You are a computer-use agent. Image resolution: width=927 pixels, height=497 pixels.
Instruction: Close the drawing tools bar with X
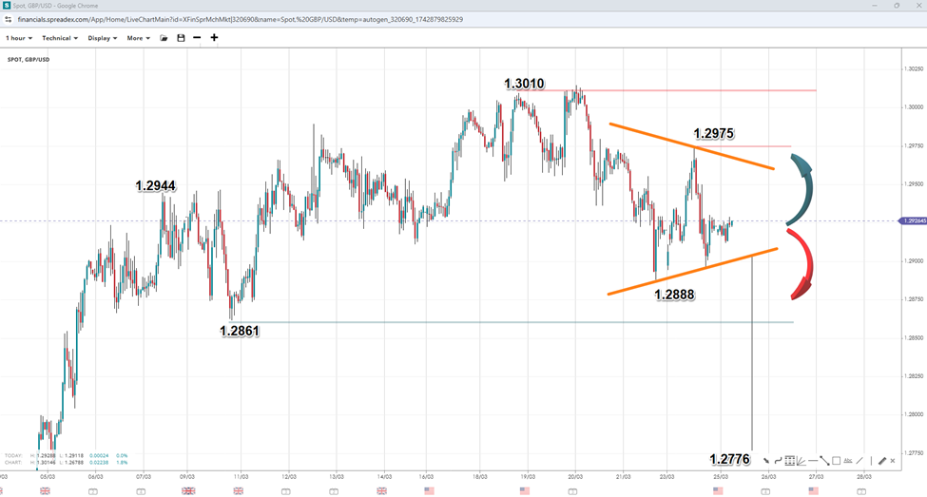pos(893,461)
